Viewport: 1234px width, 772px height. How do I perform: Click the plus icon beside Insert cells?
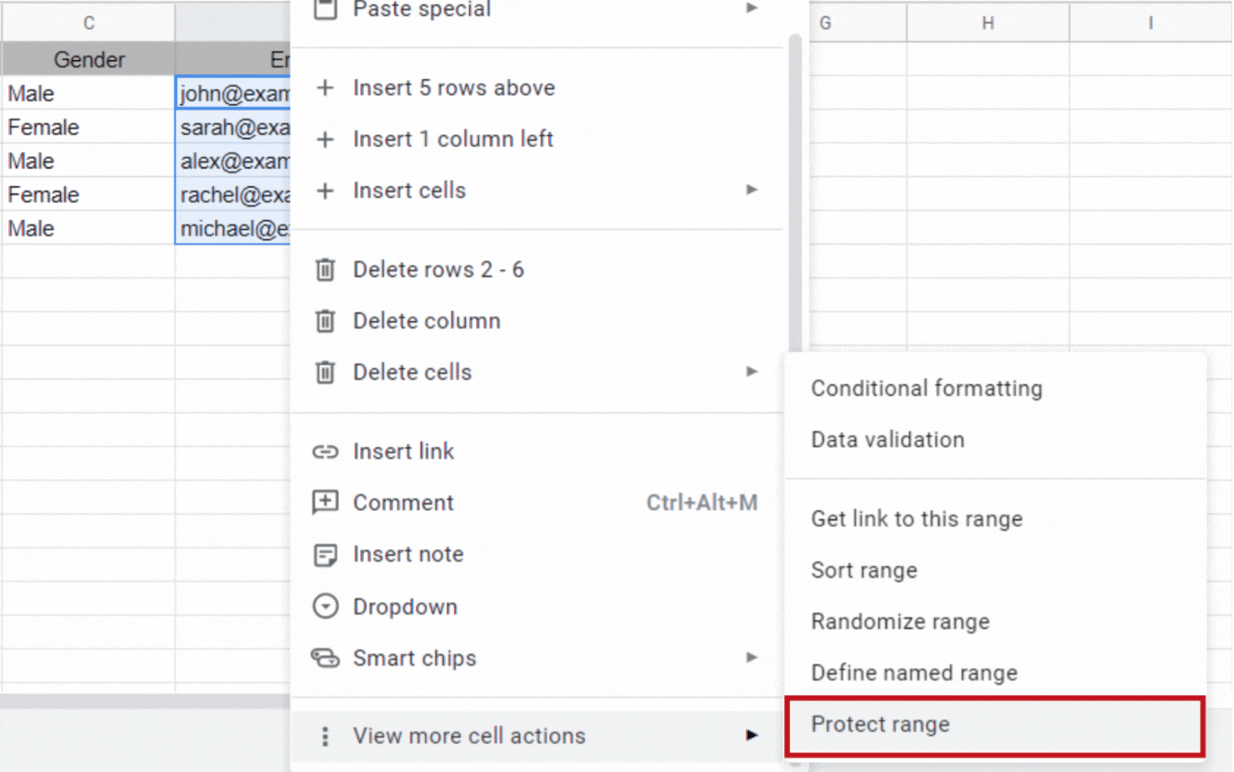click(x=325, y=190)
